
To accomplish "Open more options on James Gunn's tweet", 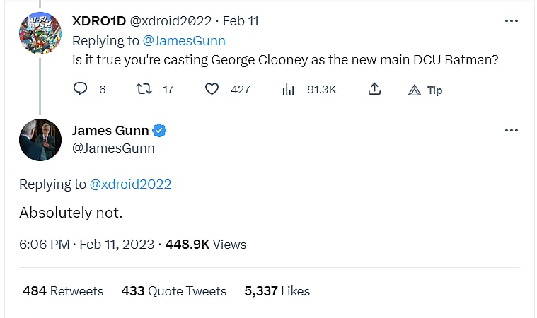I will click(511, 131).
